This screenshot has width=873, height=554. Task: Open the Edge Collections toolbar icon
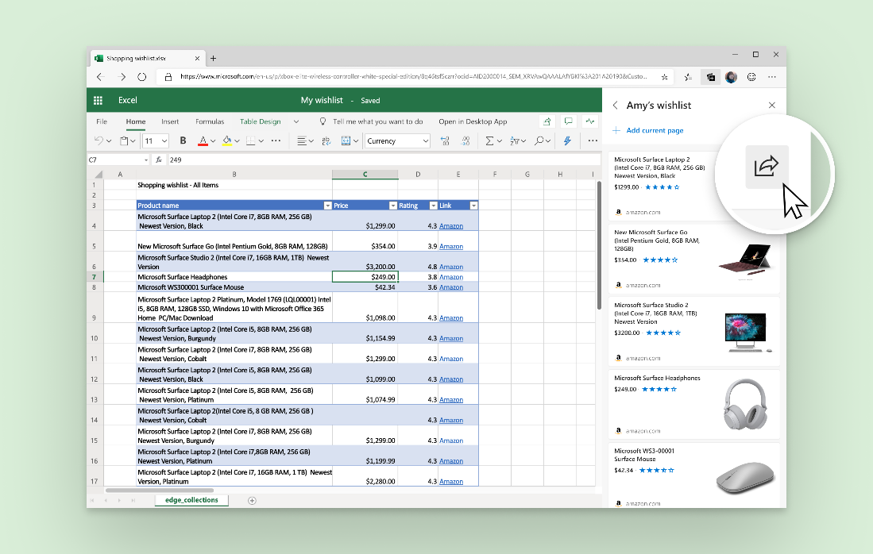[710, 77]
